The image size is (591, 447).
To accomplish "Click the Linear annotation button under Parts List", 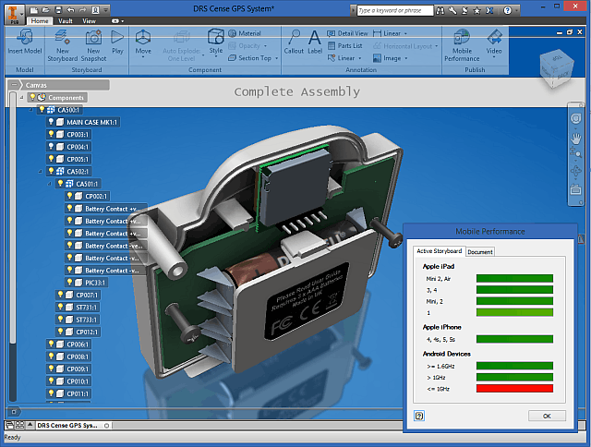I will pyautogui.click(x=344, y=58).
